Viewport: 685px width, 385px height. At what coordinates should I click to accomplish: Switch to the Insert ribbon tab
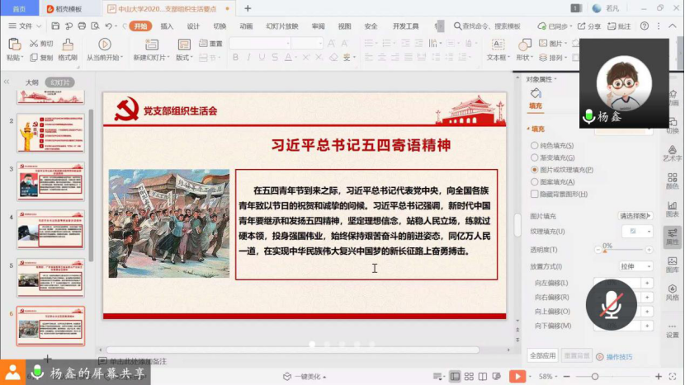167,26
